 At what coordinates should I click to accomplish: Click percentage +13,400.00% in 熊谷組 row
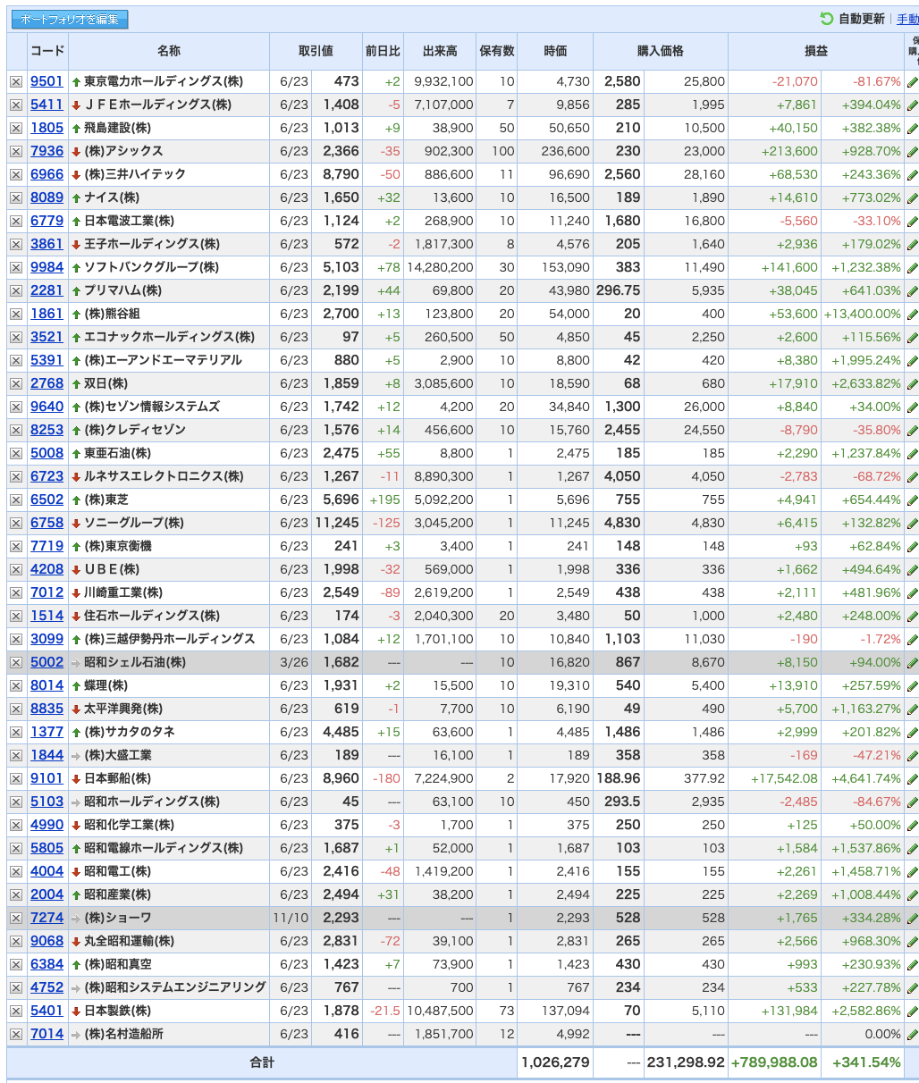[x=862, y=314]
